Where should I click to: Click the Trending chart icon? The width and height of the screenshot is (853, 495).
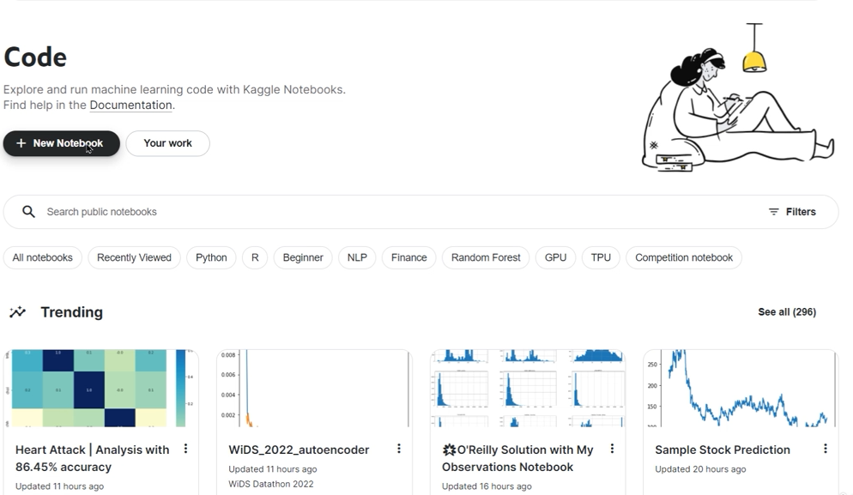[x=17, y=312]
